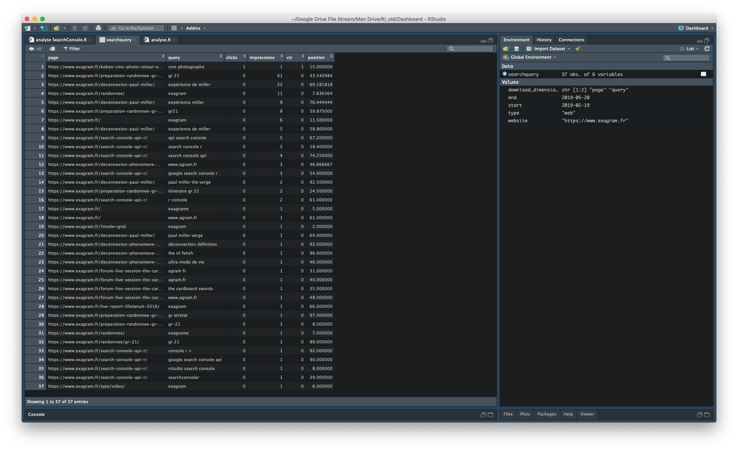Open the Global Environment dropdown

point(529,57)
